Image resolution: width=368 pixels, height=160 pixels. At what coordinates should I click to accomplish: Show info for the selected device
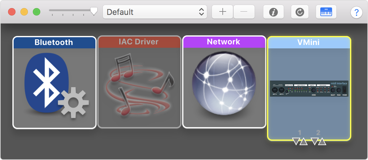click(274, 12)
